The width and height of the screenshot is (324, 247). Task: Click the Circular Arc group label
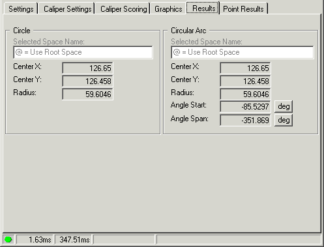[x=188, y=31]
